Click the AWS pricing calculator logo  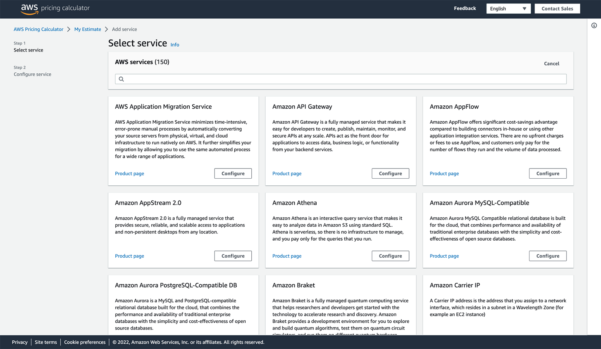click(x=55, y=9)
